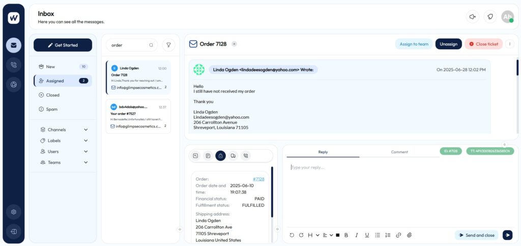This screenshot has width=521, height=246.
Task: Insert a link using the link icon
Action: [x=398, y=235]
